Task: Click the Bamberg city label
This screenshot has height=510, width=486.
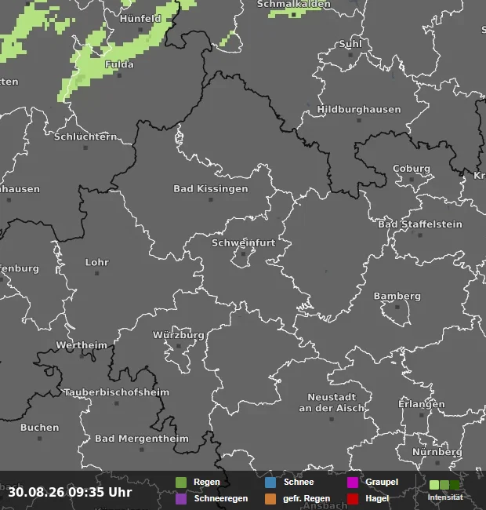Action: click(x=397, y=296)
